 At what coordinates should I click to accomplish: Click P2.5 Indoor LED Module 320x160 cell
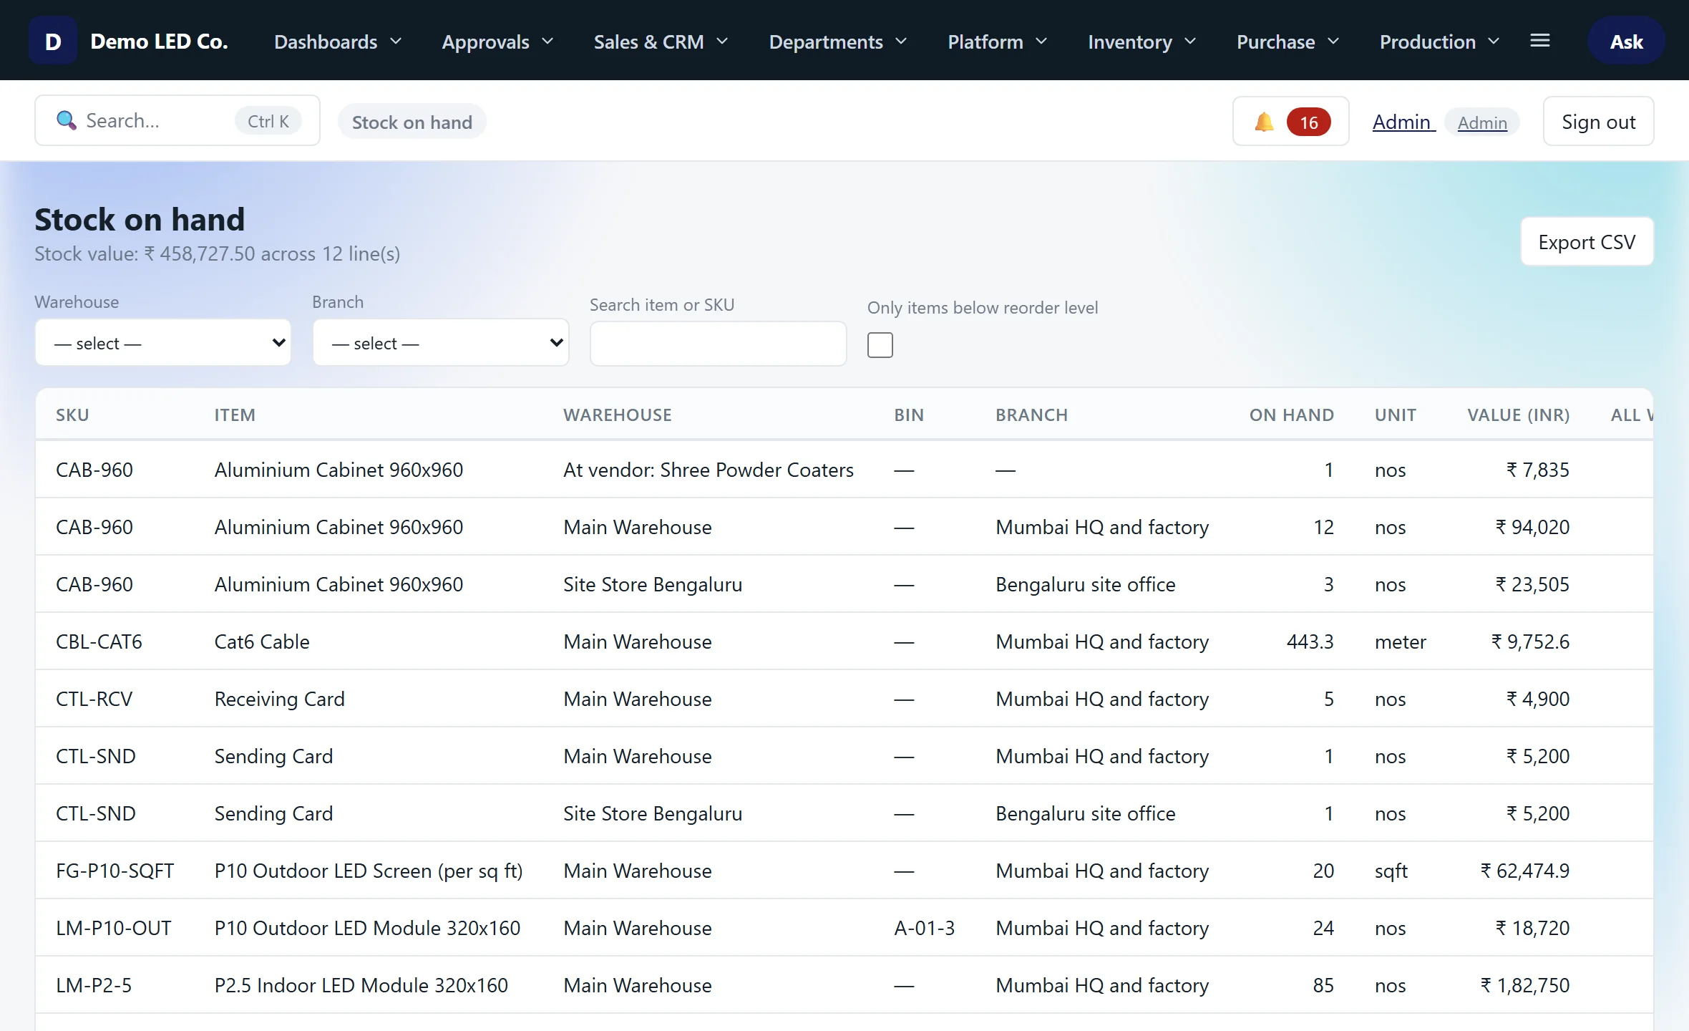(361, 985)
